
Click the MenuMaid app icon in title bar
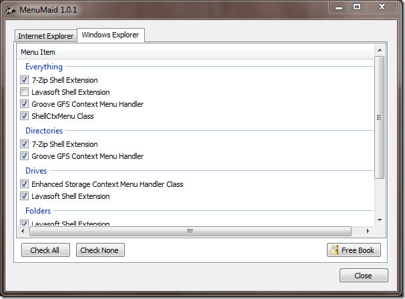[x=11, y=10]
